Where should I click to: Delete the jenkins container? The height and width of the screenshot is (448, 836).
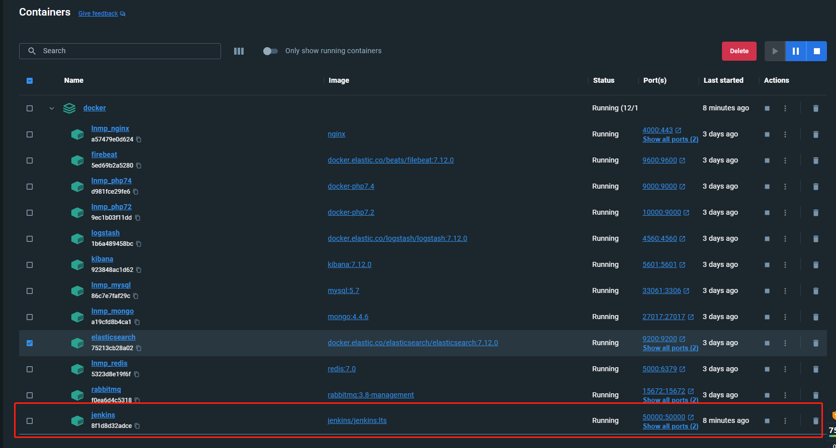[x=816, y=421]
